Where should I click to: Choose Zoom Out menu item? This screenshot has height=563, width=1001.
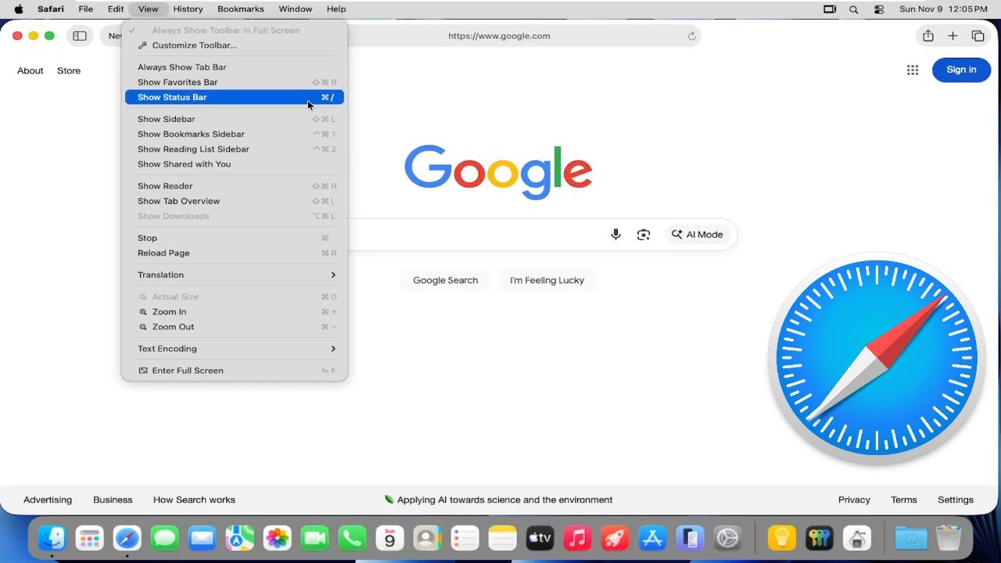click(x=235, y=327)
